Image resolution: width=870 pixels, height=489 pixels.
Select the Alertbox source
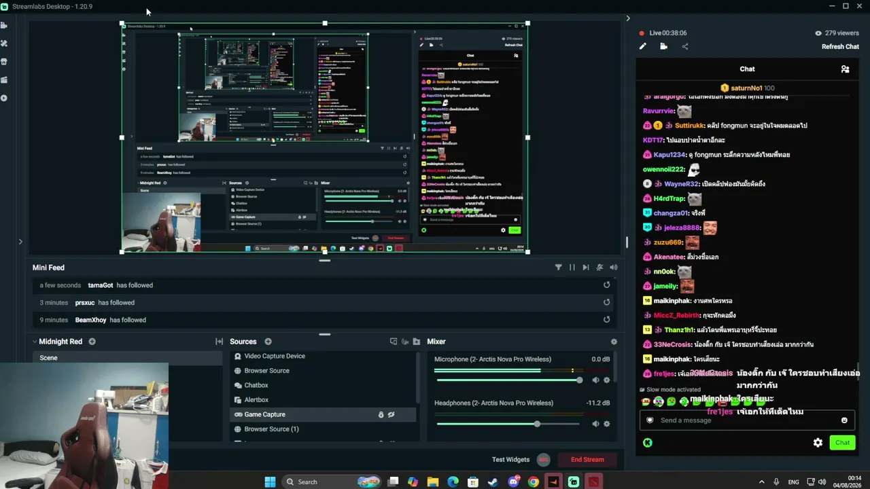323,400
